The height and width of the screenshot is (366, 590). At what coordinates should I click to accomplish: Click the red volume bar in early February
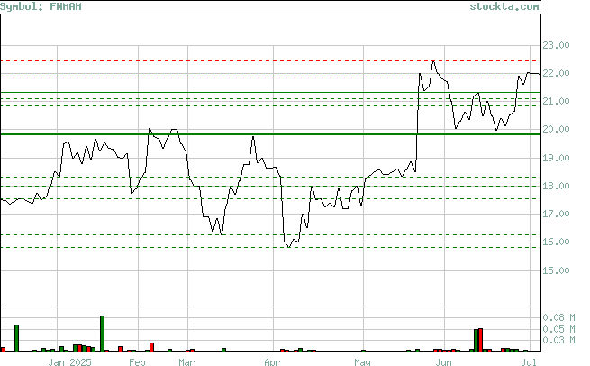tap(151, 347)
